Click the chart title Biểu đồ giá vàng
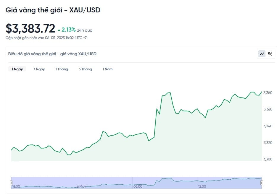The width and height of the screenshot is (277, 195). click(x=52, y=54)
